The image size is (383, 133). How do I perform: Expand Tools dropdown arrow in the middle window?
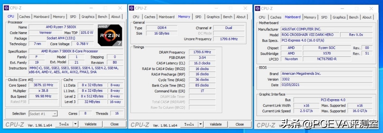click(200, 124)
